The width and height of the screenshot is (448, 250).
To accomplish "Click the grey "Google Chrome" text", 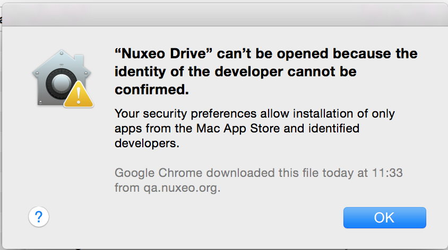I will [158, 173].
